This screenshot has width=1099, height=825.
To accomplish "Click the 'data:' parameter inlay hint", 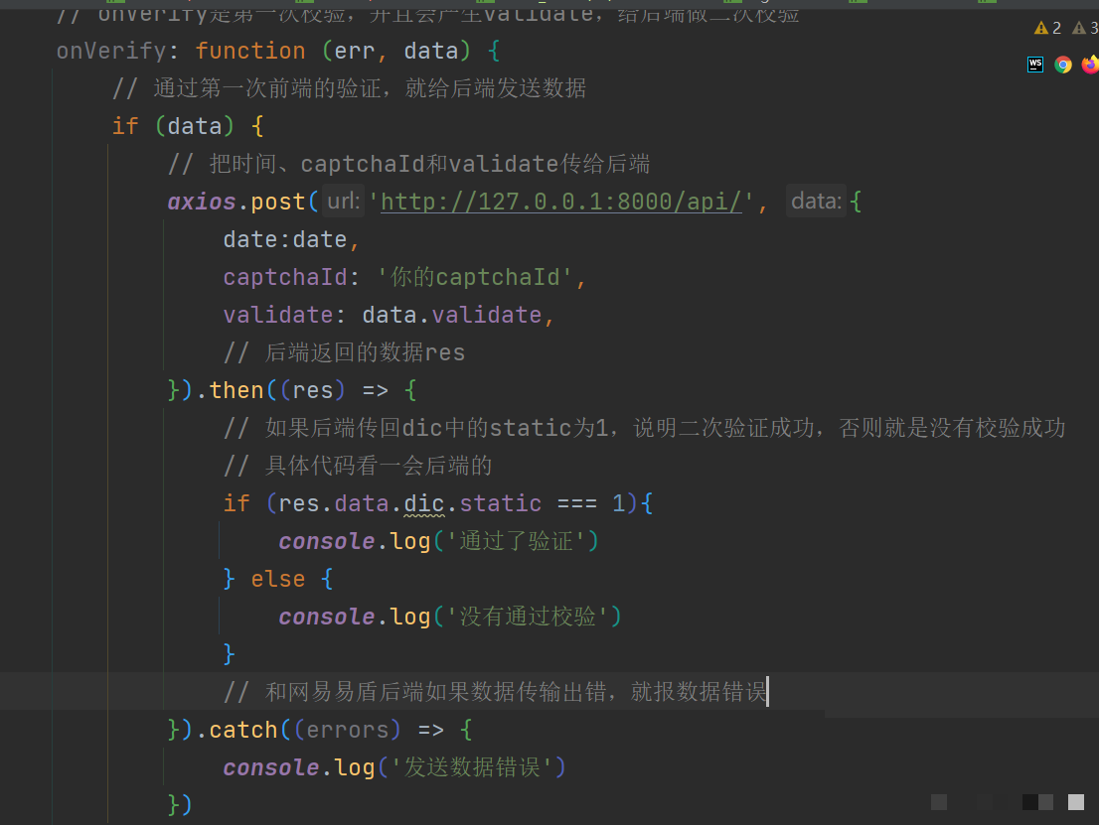I will coord(816,202).
